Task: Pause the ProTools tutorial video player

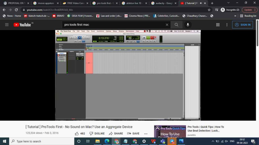Action: click(x=128, y=75)
